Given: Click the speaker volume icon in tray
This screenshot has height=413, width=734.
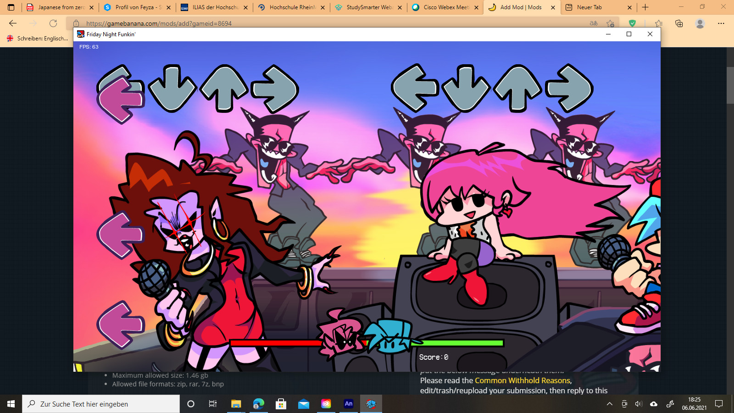Looking at the screenshot, I should coord(639,404).
